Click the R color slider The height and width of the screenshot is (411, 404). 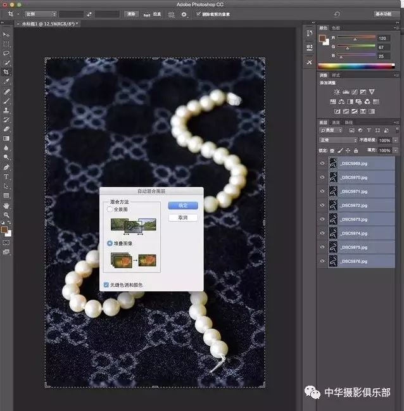click(x=355, y=38)
